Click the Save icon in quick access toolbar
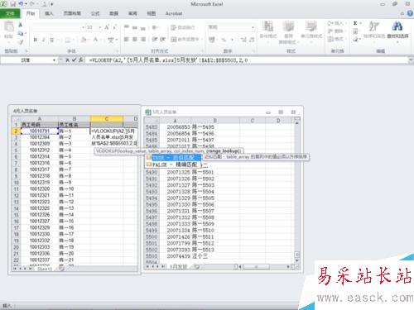Viewport: 414px width, 310px height. pyautogui.click(x=12, y=4)
